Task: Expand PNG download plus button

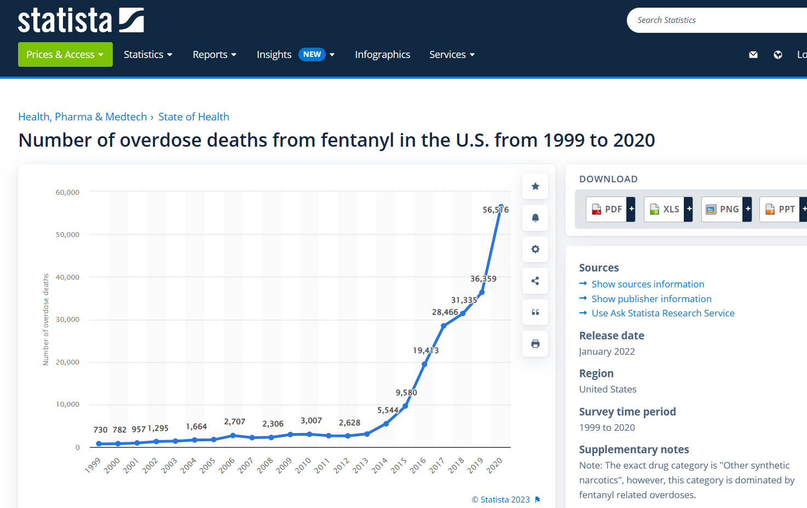Action: pos(747,209)
